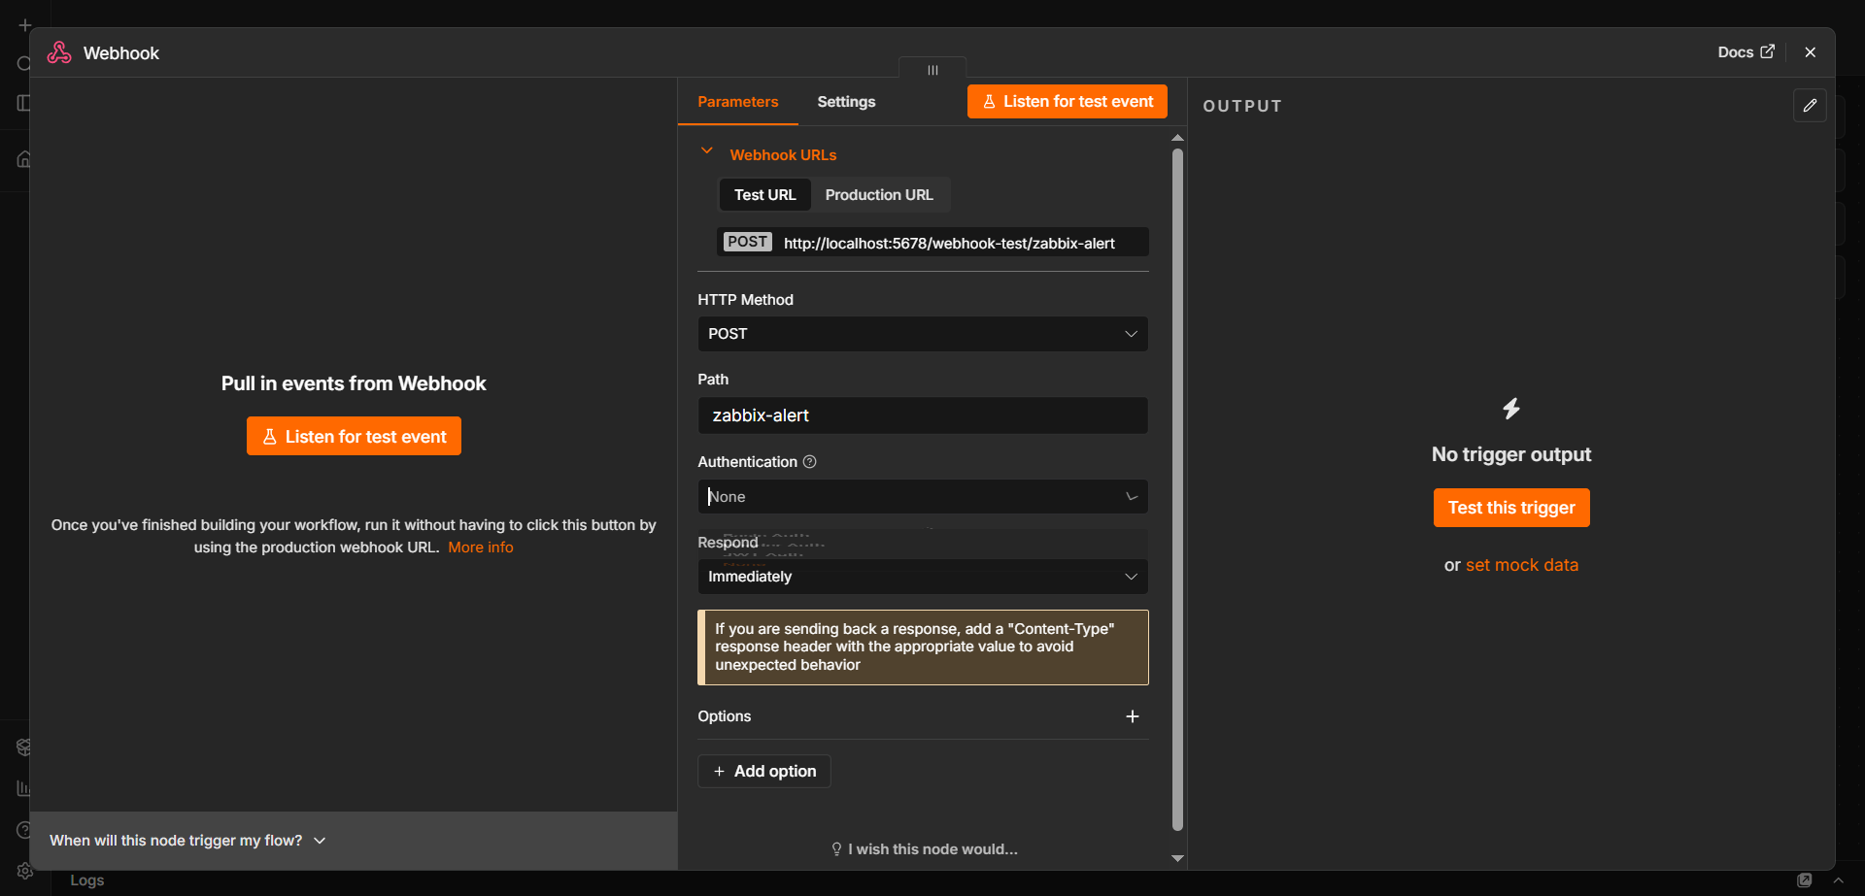Click the OUTPUT panel heading
This screenshot has height=896, width=1865.
click(x=1242, y=106)
